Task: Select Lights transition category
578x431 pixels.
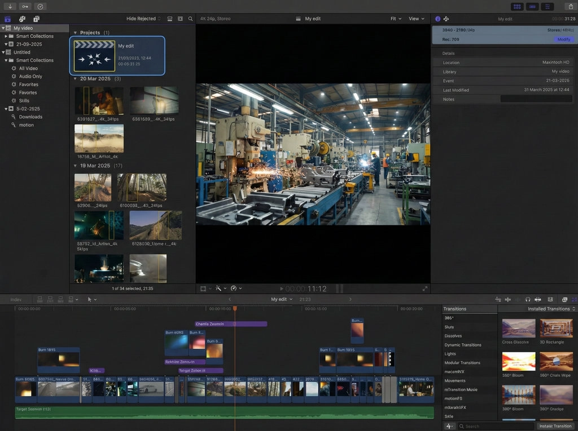Action: pos(450,354)
